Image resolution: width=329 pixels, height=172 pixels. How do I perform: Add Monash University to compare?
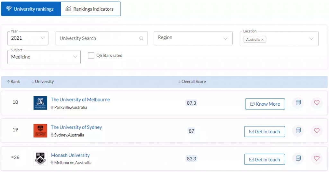click(x=298, y=158)
